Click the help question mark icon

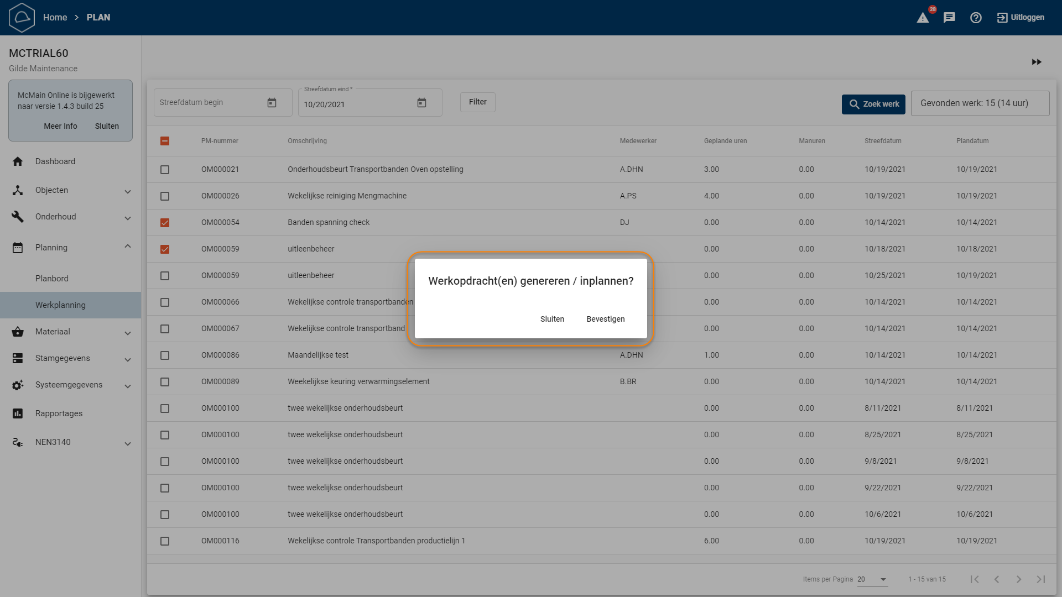coord(976,18)
